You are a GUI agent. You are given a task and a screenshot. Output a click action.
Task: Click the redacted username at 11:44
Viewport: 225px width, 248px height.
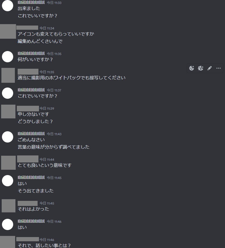point(28,159)
